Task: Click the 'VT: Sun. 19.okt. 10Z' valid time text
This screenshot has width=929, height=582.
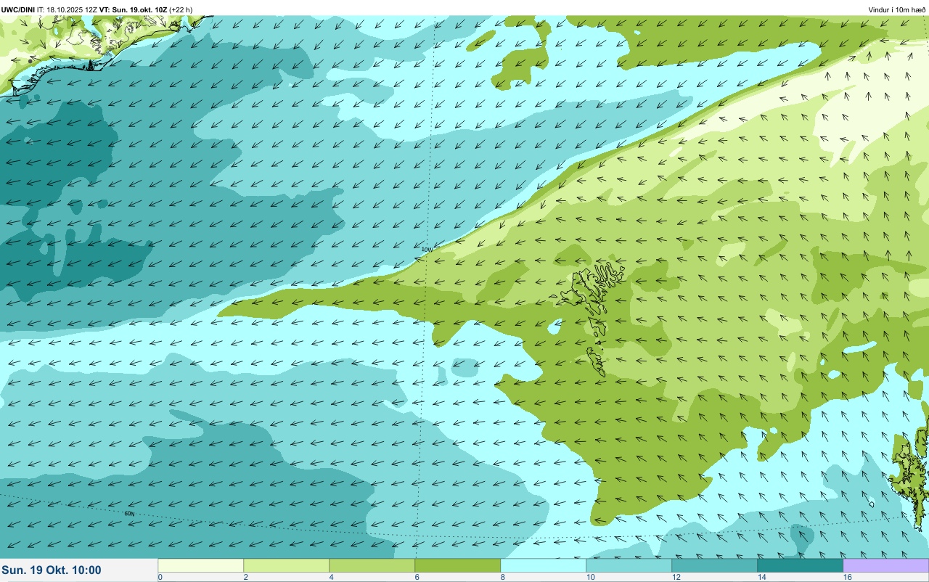Action: 134,9
